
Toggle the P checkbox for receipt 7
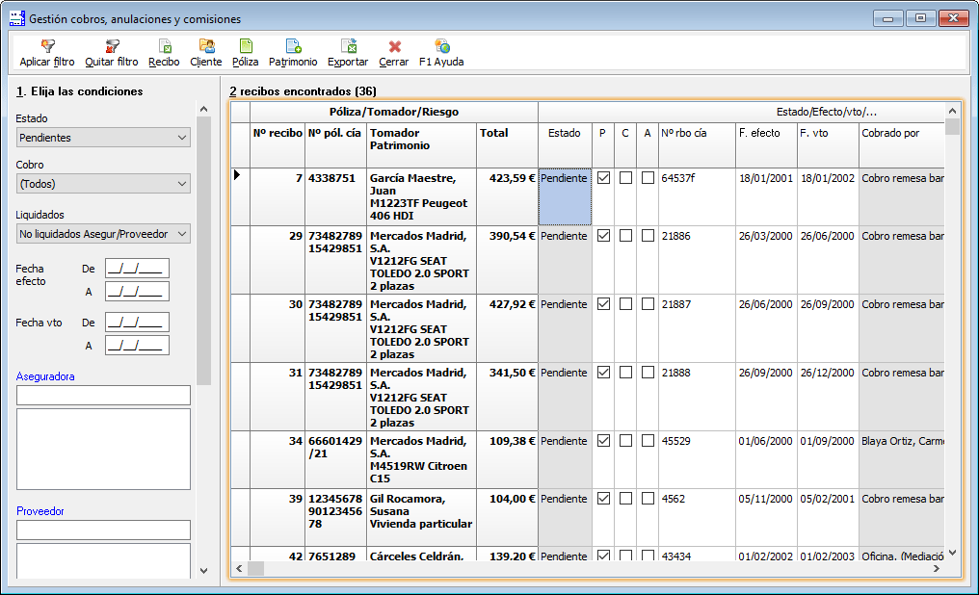click(604, 178)
